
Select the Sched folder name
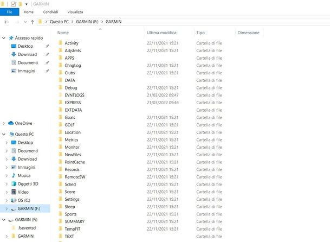pyautogui.click(x=70, y=184)
